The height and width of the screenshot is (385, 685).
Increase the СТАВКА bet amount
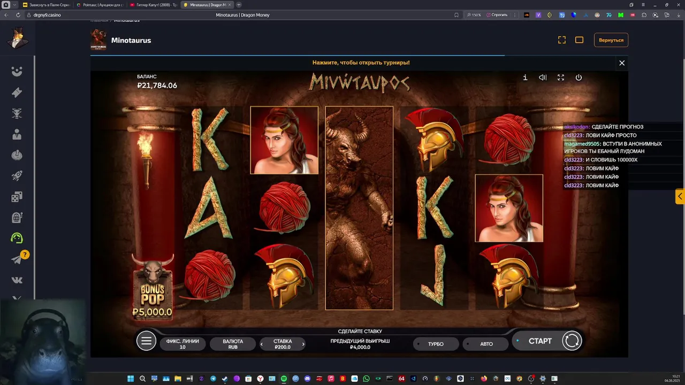(x=303, y=344)
